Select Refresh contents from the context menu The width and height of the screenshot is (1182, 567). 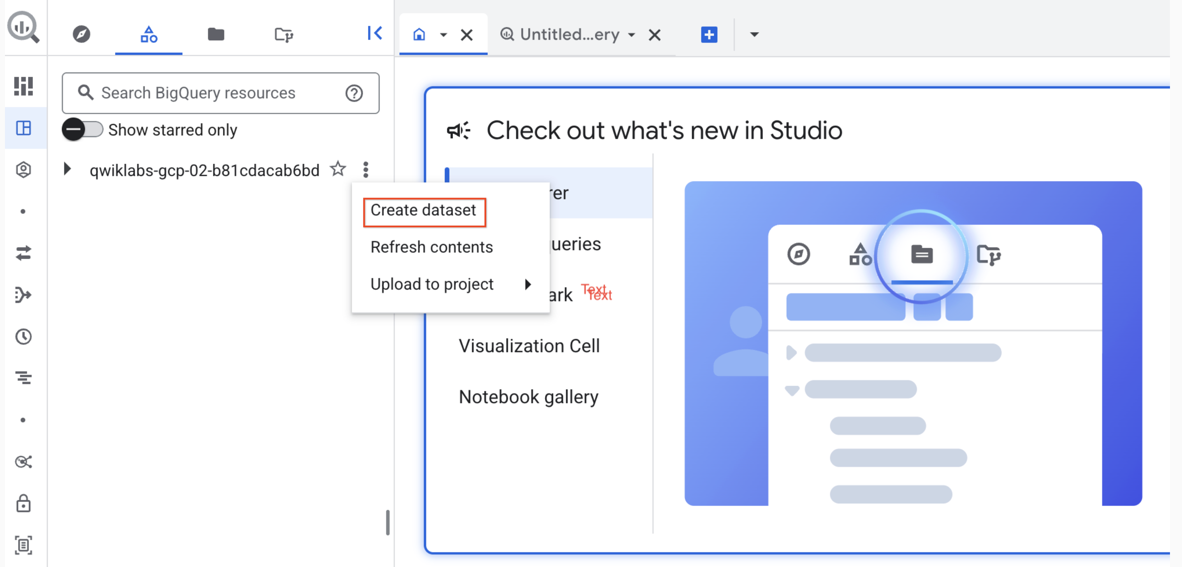(432, 247)
